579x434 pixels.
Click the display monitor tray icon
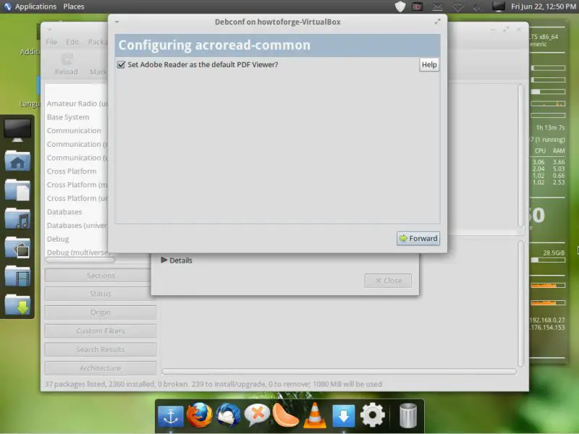[x=498, y=7]
